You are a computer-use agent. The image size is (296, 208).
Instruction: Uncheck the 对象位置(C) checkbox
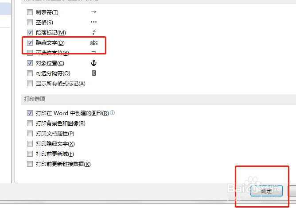click(30, 63)
